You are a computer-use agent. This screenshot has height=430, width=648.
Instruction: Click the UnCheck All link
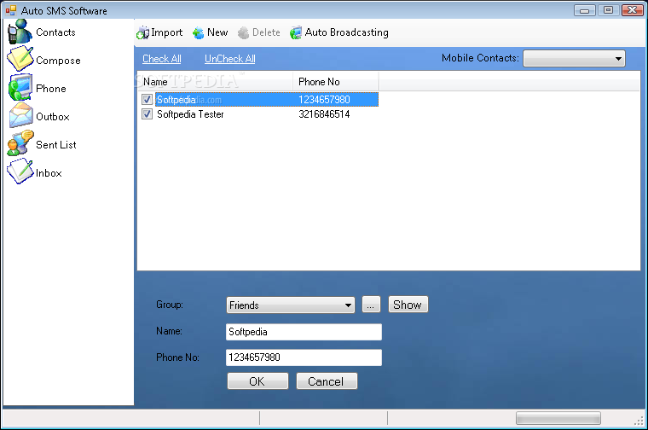(229, 59)
